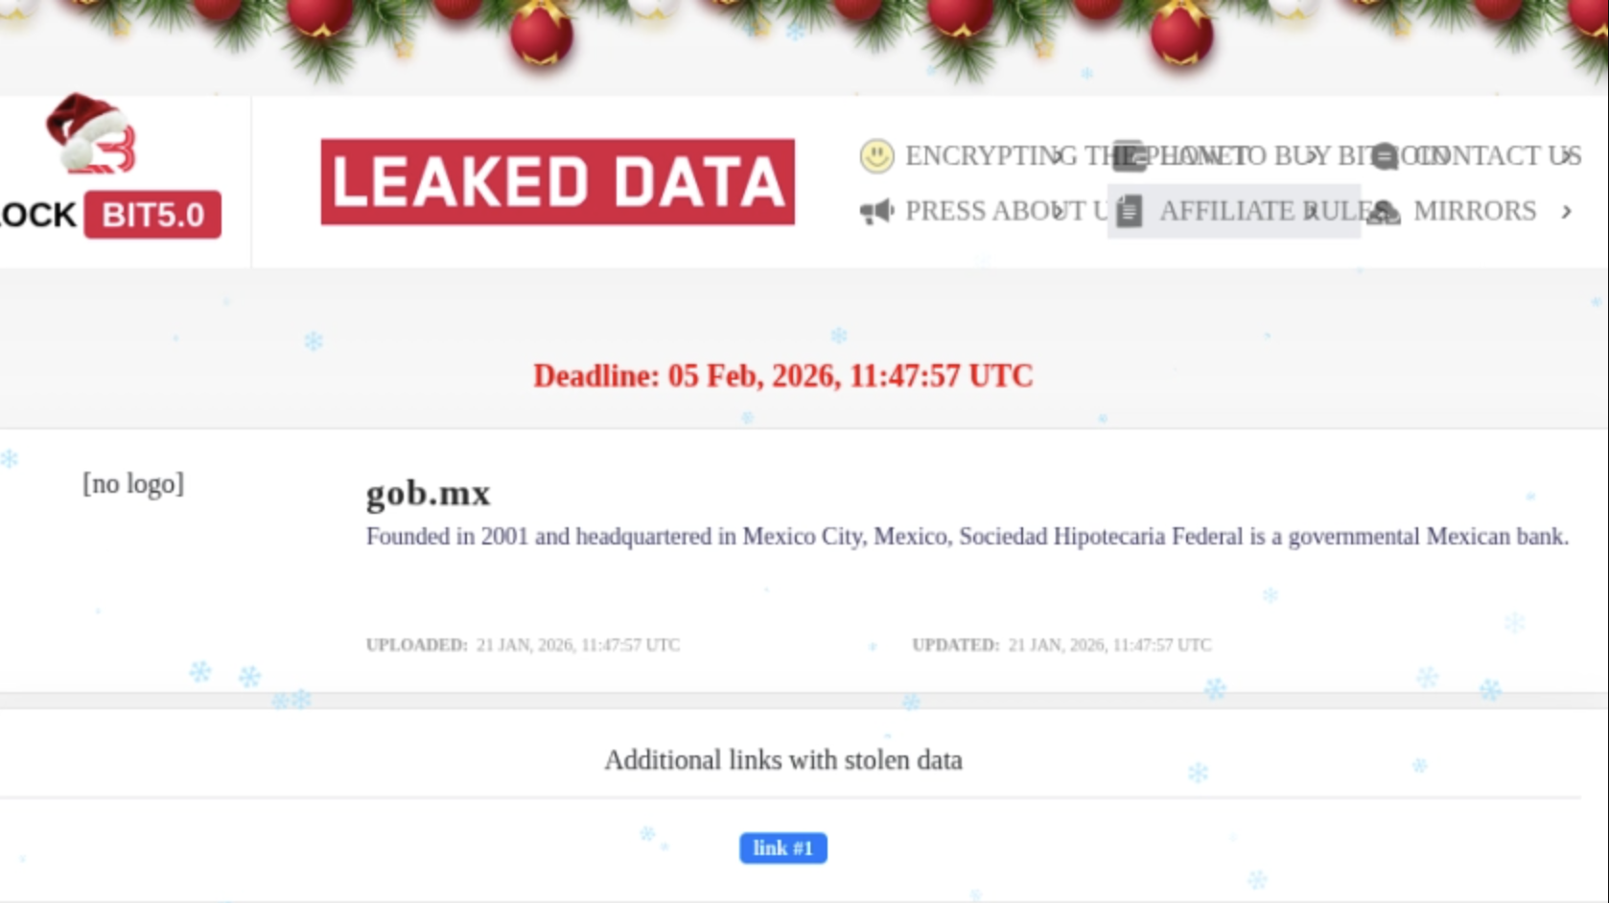
Task: Open the MIRRORS menu item text
Action: tap(1475, 211)
